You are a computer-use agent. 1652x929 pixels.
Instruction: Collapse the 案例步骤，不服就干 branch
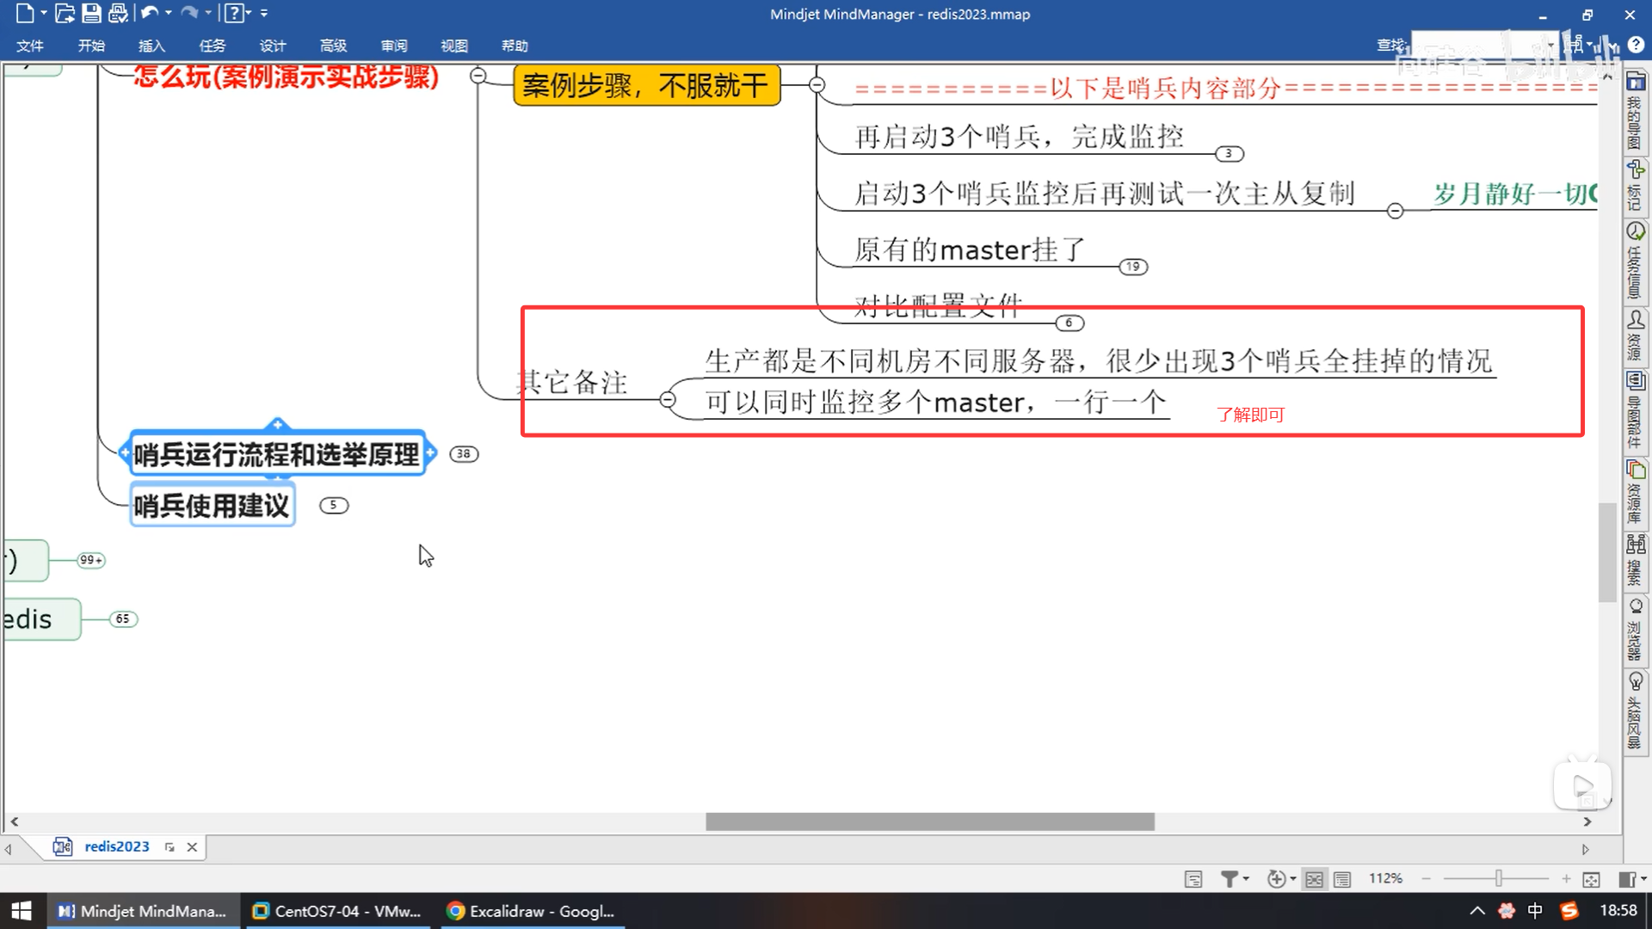(x=817, y=84)
